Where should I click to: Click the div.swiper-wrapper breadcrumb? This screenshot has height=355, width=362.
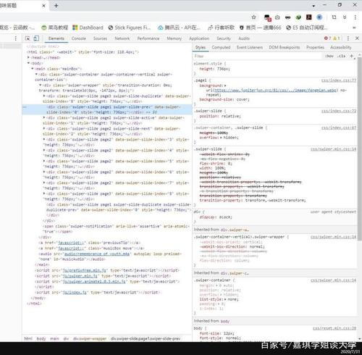(x=90, y=338)
